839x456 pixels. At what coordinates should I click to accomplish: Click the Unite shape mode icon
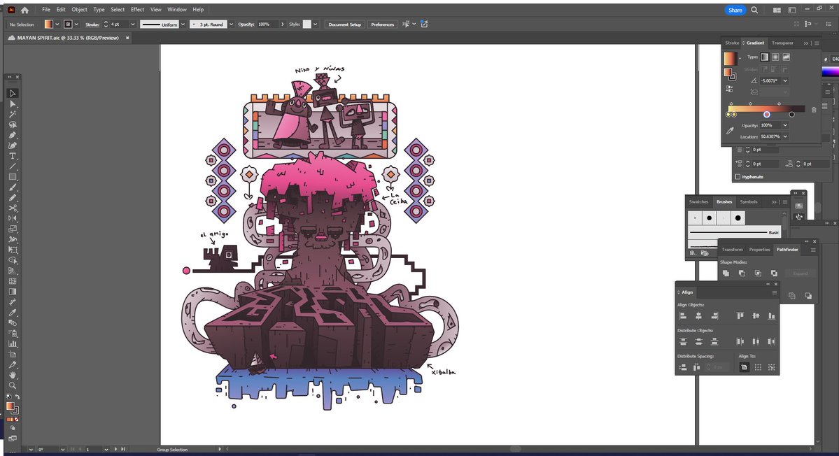tap(726, 273)
